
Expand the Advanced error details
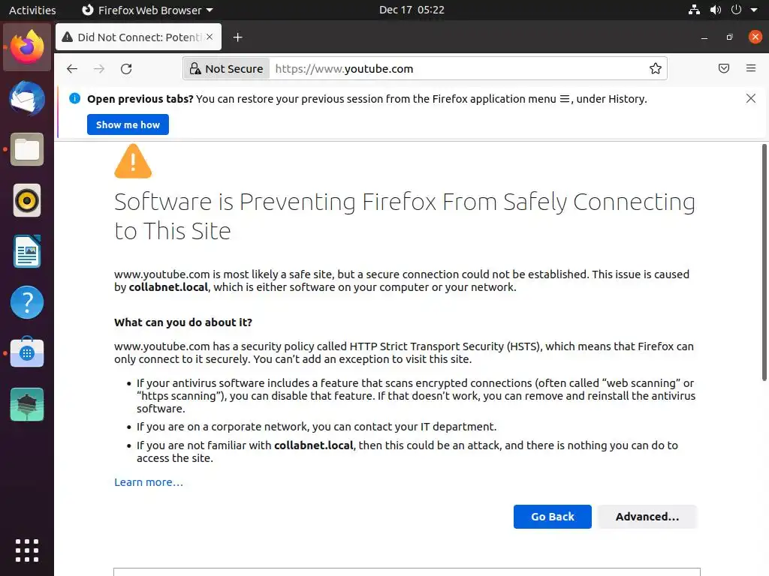(x=647, y=517)
